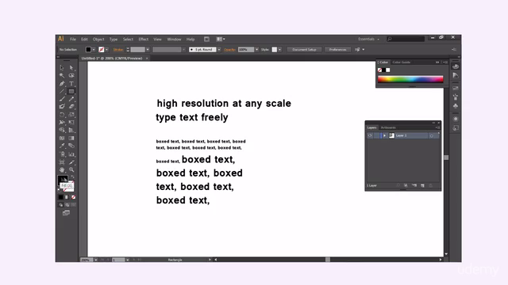Image resolution: width=508 pixels, height=285 pixels.
Task: Choose the Symbol Sprayer tool
Action: click(62, 154)
